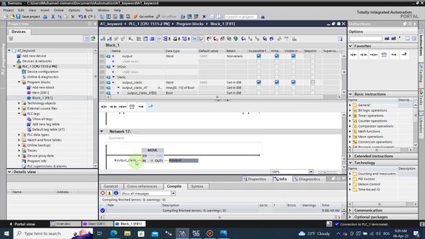
Task: Select close branch icon in LAD bar
Action: click(x=150, y=107)
